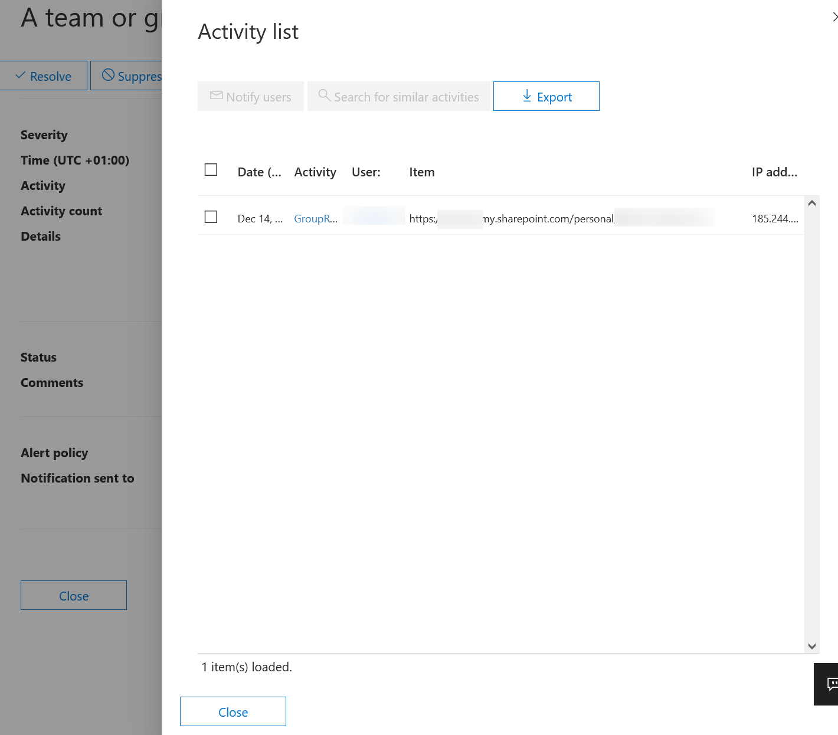Viewport: 838px width, 735px height.
Task: Select the Dec 14 date cell
Action: click(x=260, y=219)
